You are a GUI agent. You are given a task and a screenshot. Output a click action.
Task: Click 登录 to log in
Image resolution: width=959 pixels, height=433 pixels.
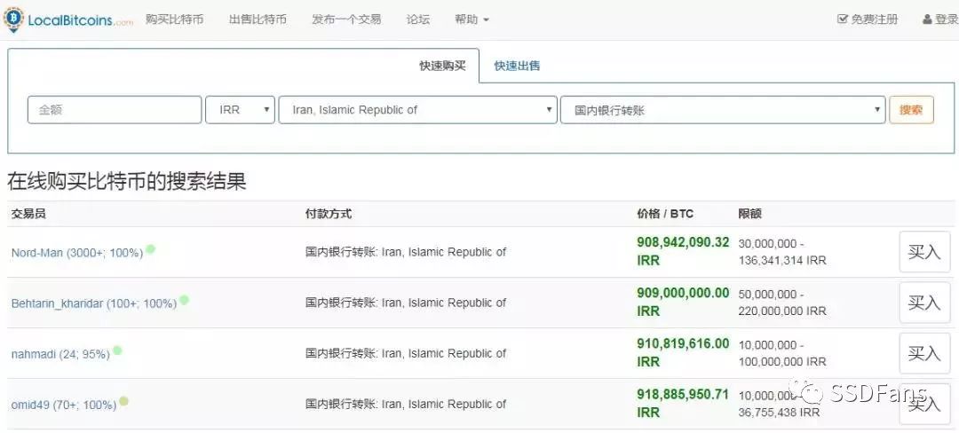pyautogui.click(x=940, y=20)
